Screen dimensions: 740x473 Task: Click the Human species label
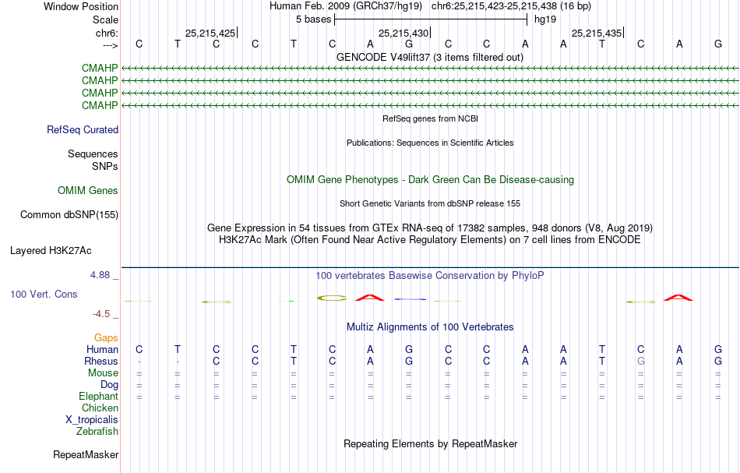(x=102, y=349)
